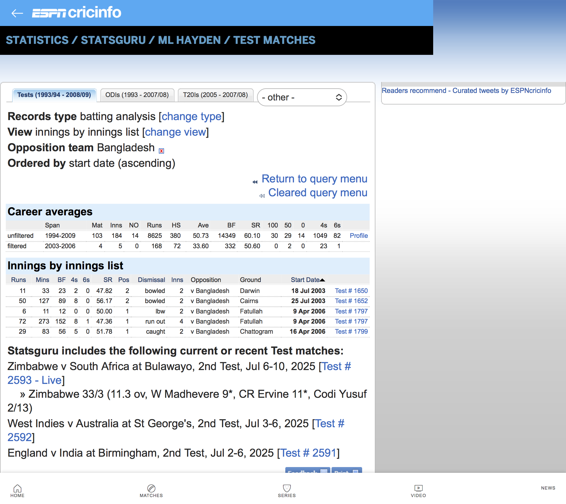
Task: Click the 'change type' link
Action: (191, 116)
